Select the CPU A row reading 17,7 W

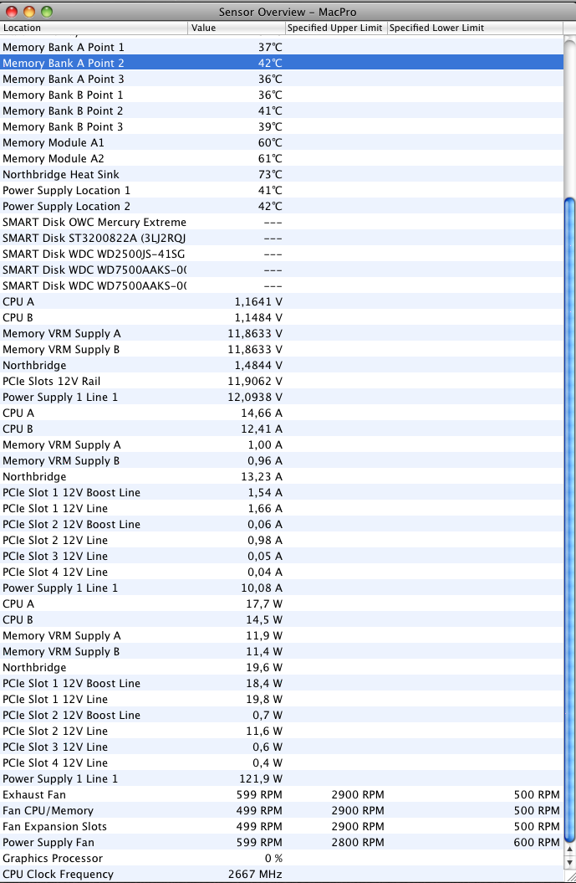(281, 603)
